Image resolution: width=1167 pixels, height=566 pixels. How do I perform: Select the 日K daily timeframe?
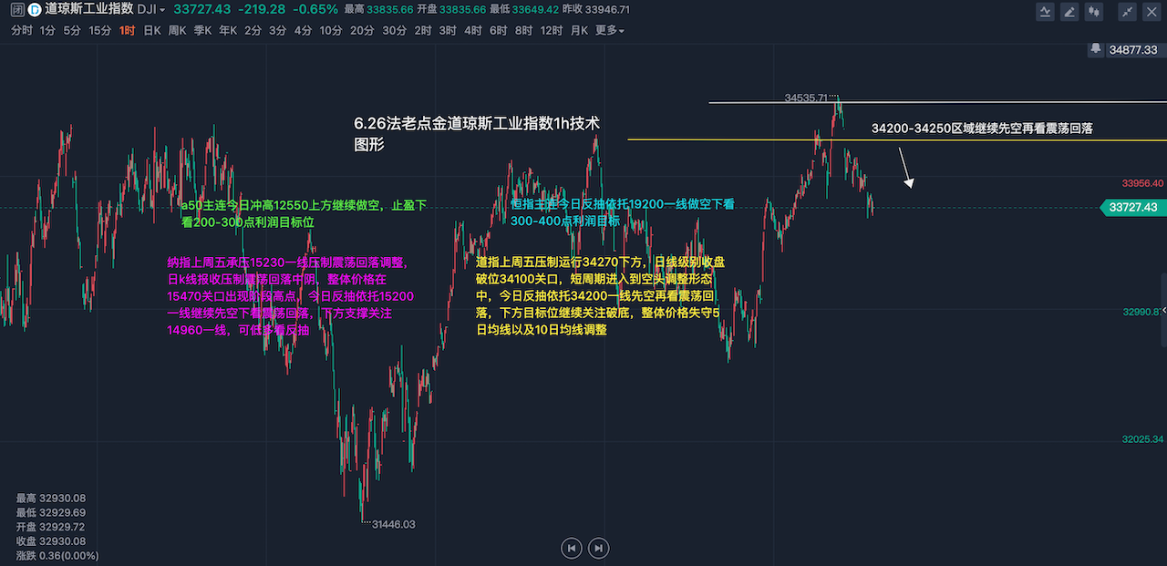152,30
